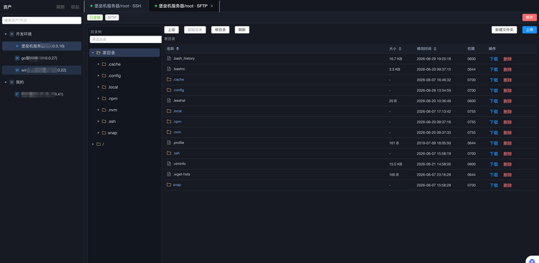The width and height of the screenshot is (539, 263).
Task: Click the W icon of the win asset
Action: point(18,70)
